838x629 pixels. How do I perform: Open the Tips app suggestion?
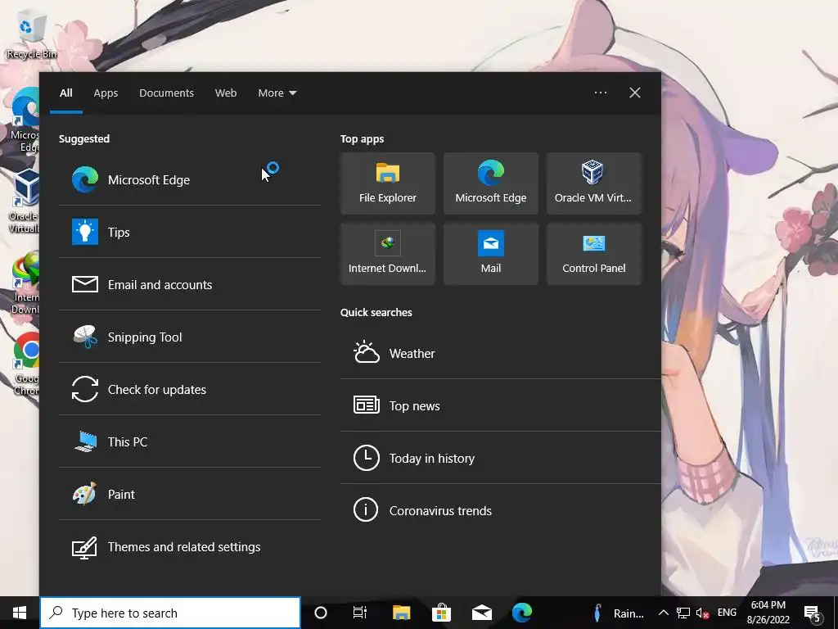[189, 232]
